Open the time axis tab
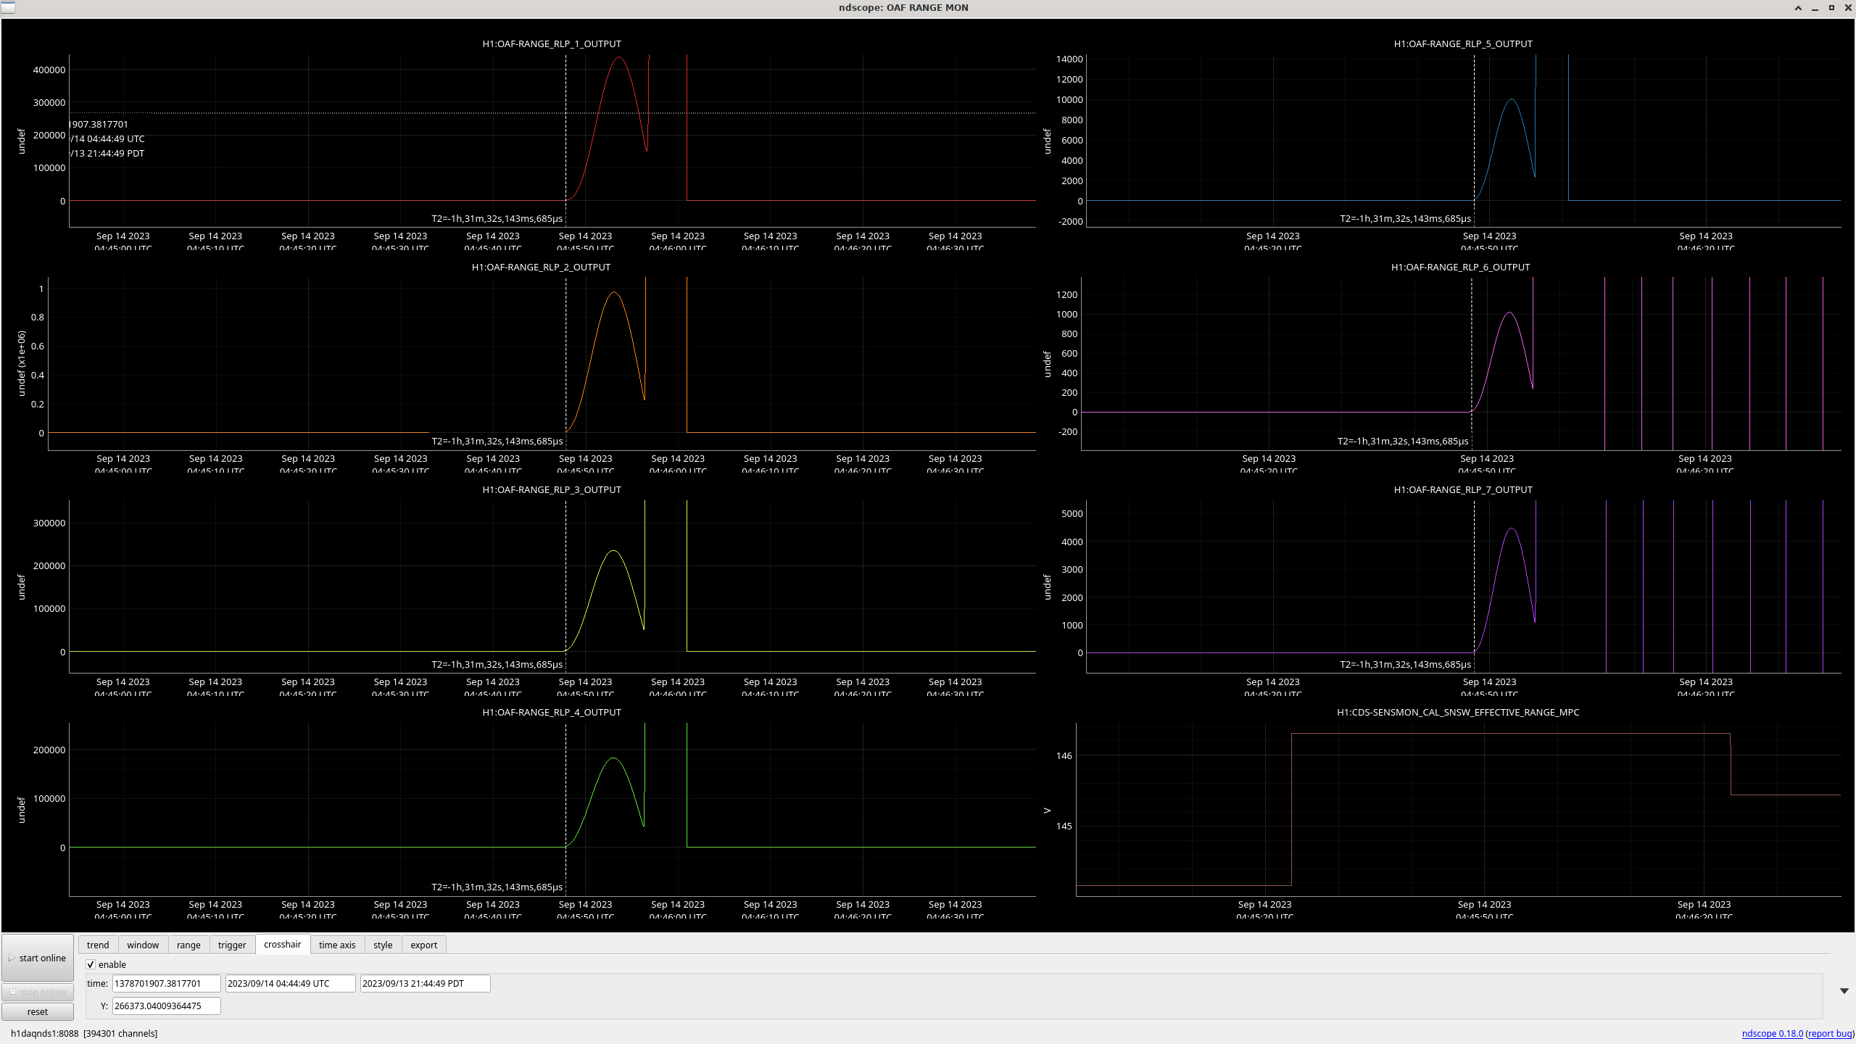 click(337, 945)
